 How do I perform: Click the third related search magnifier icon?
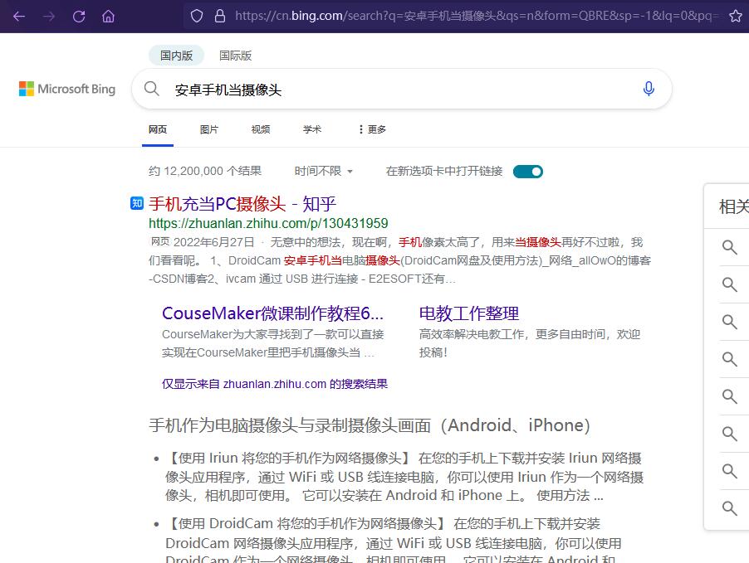(x=729, y=322)
